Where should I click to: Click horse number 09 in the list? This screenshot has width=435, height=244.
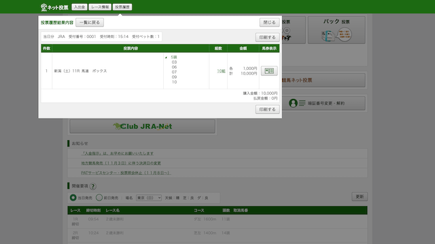click(x=174, y=77)
